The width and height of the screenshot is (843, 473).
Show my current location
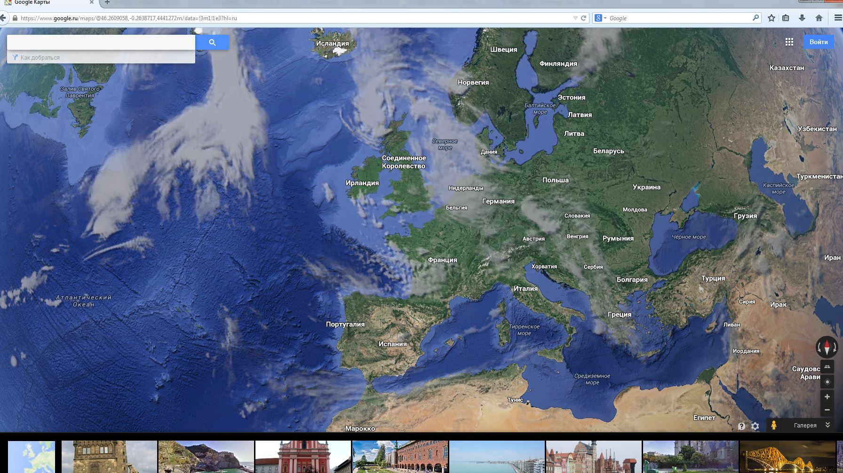pos(827,382)
